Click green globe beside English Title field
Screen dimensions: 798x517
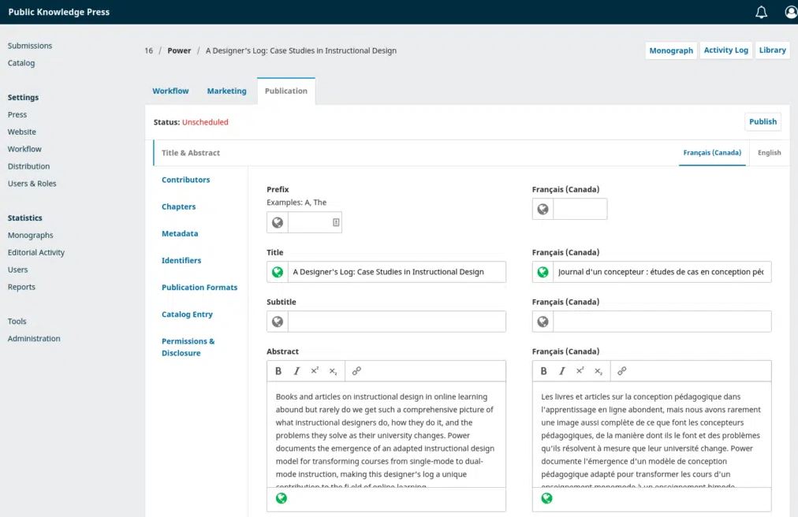click(278, 272)
